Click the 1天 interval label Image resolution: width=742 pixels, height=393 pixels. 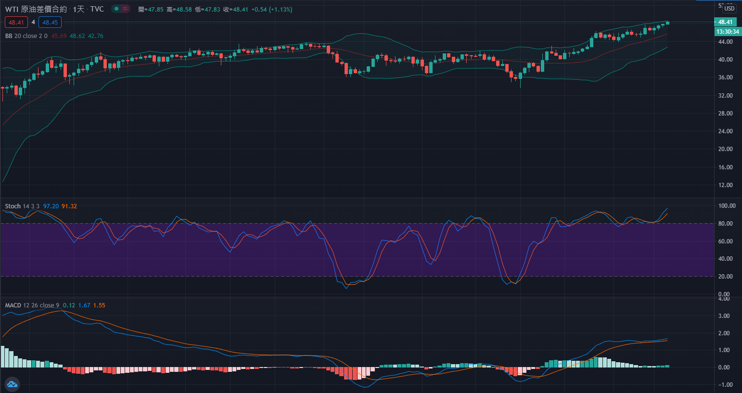pyautogui.click(x=78, y=9)
